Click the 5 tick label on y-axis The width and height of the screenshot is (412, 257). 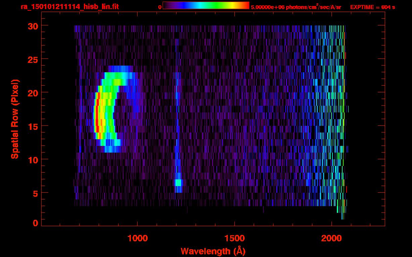(x=36, y=193)
